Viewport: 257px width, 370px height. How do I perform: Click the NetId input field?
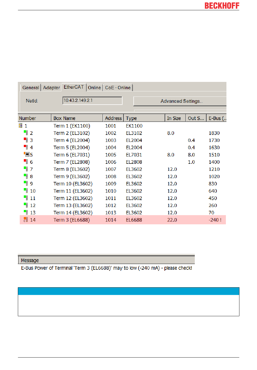coord(92,101)
